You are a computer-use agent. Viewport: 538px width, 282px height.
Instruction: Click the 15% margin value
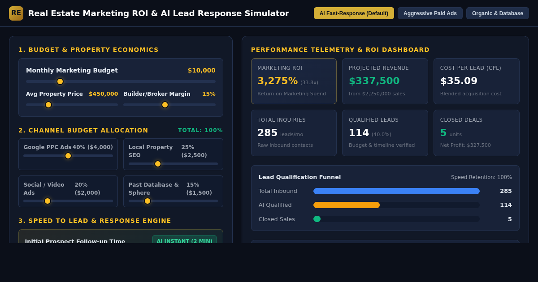tap(209, 94)
